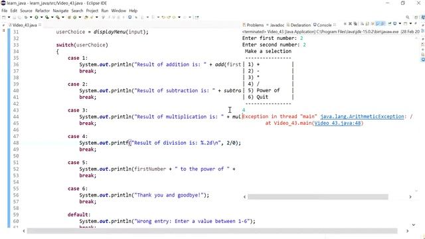This screenshot has width=425, height=239.
Task: Run the program with the green Run icon
Action: tap(36, 17)
